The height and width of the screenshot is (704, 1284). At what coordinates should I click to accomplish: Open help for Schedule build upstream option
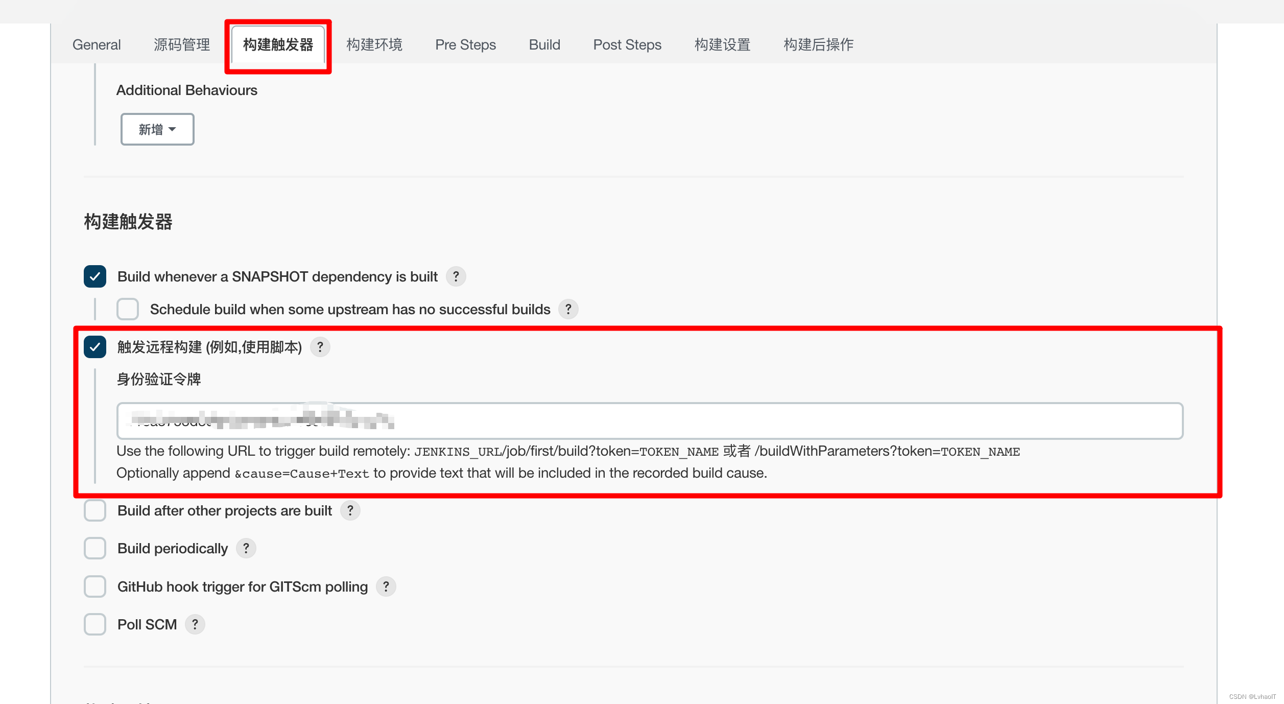(568, 309)
